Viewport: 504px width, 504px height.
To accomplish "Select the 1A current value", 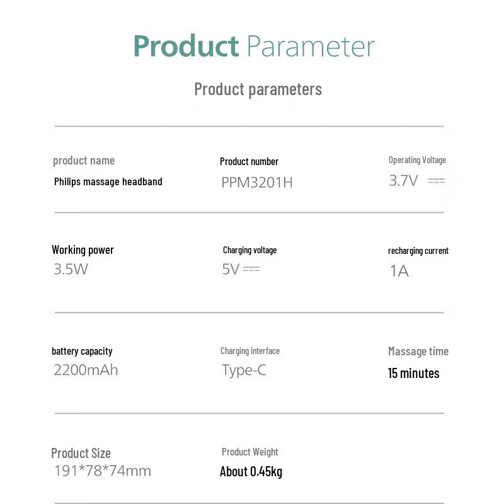I will pos(399,271).
